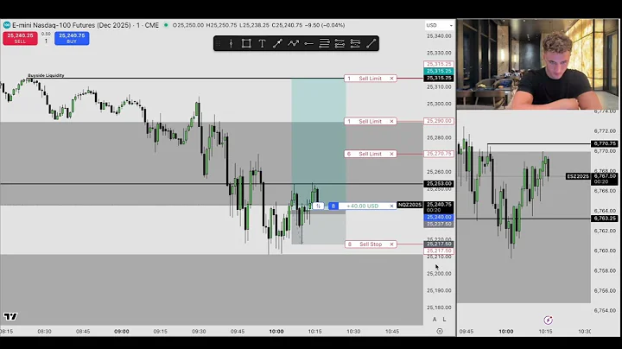Cancel the Sell Stop order
Screen dimensions: 622x349
pos(391,244)
